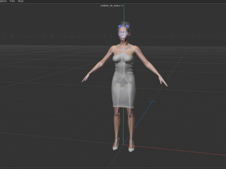Click the CINEMA_4D_Editor camera label
The height and width of the screenshot is (169, 226).
point(110,6)
